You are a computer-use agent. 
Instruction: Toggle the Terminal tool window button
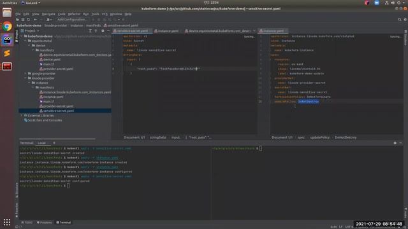(64, 223)
